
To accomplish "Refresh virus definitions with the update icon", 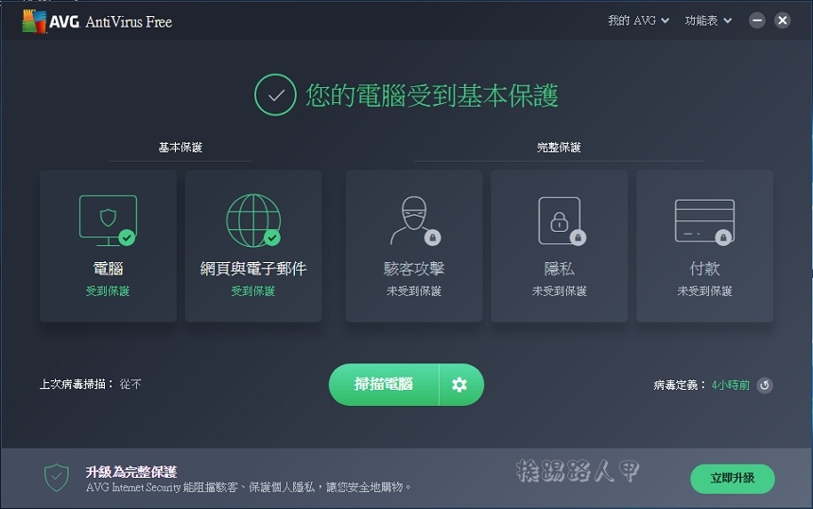I will 764,385.
